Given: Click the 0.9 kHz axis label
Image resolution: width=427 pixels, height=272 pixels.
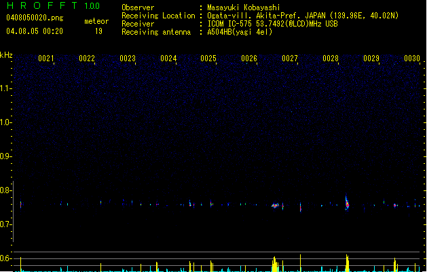Looking at the screenshot, I should (5, 156).
